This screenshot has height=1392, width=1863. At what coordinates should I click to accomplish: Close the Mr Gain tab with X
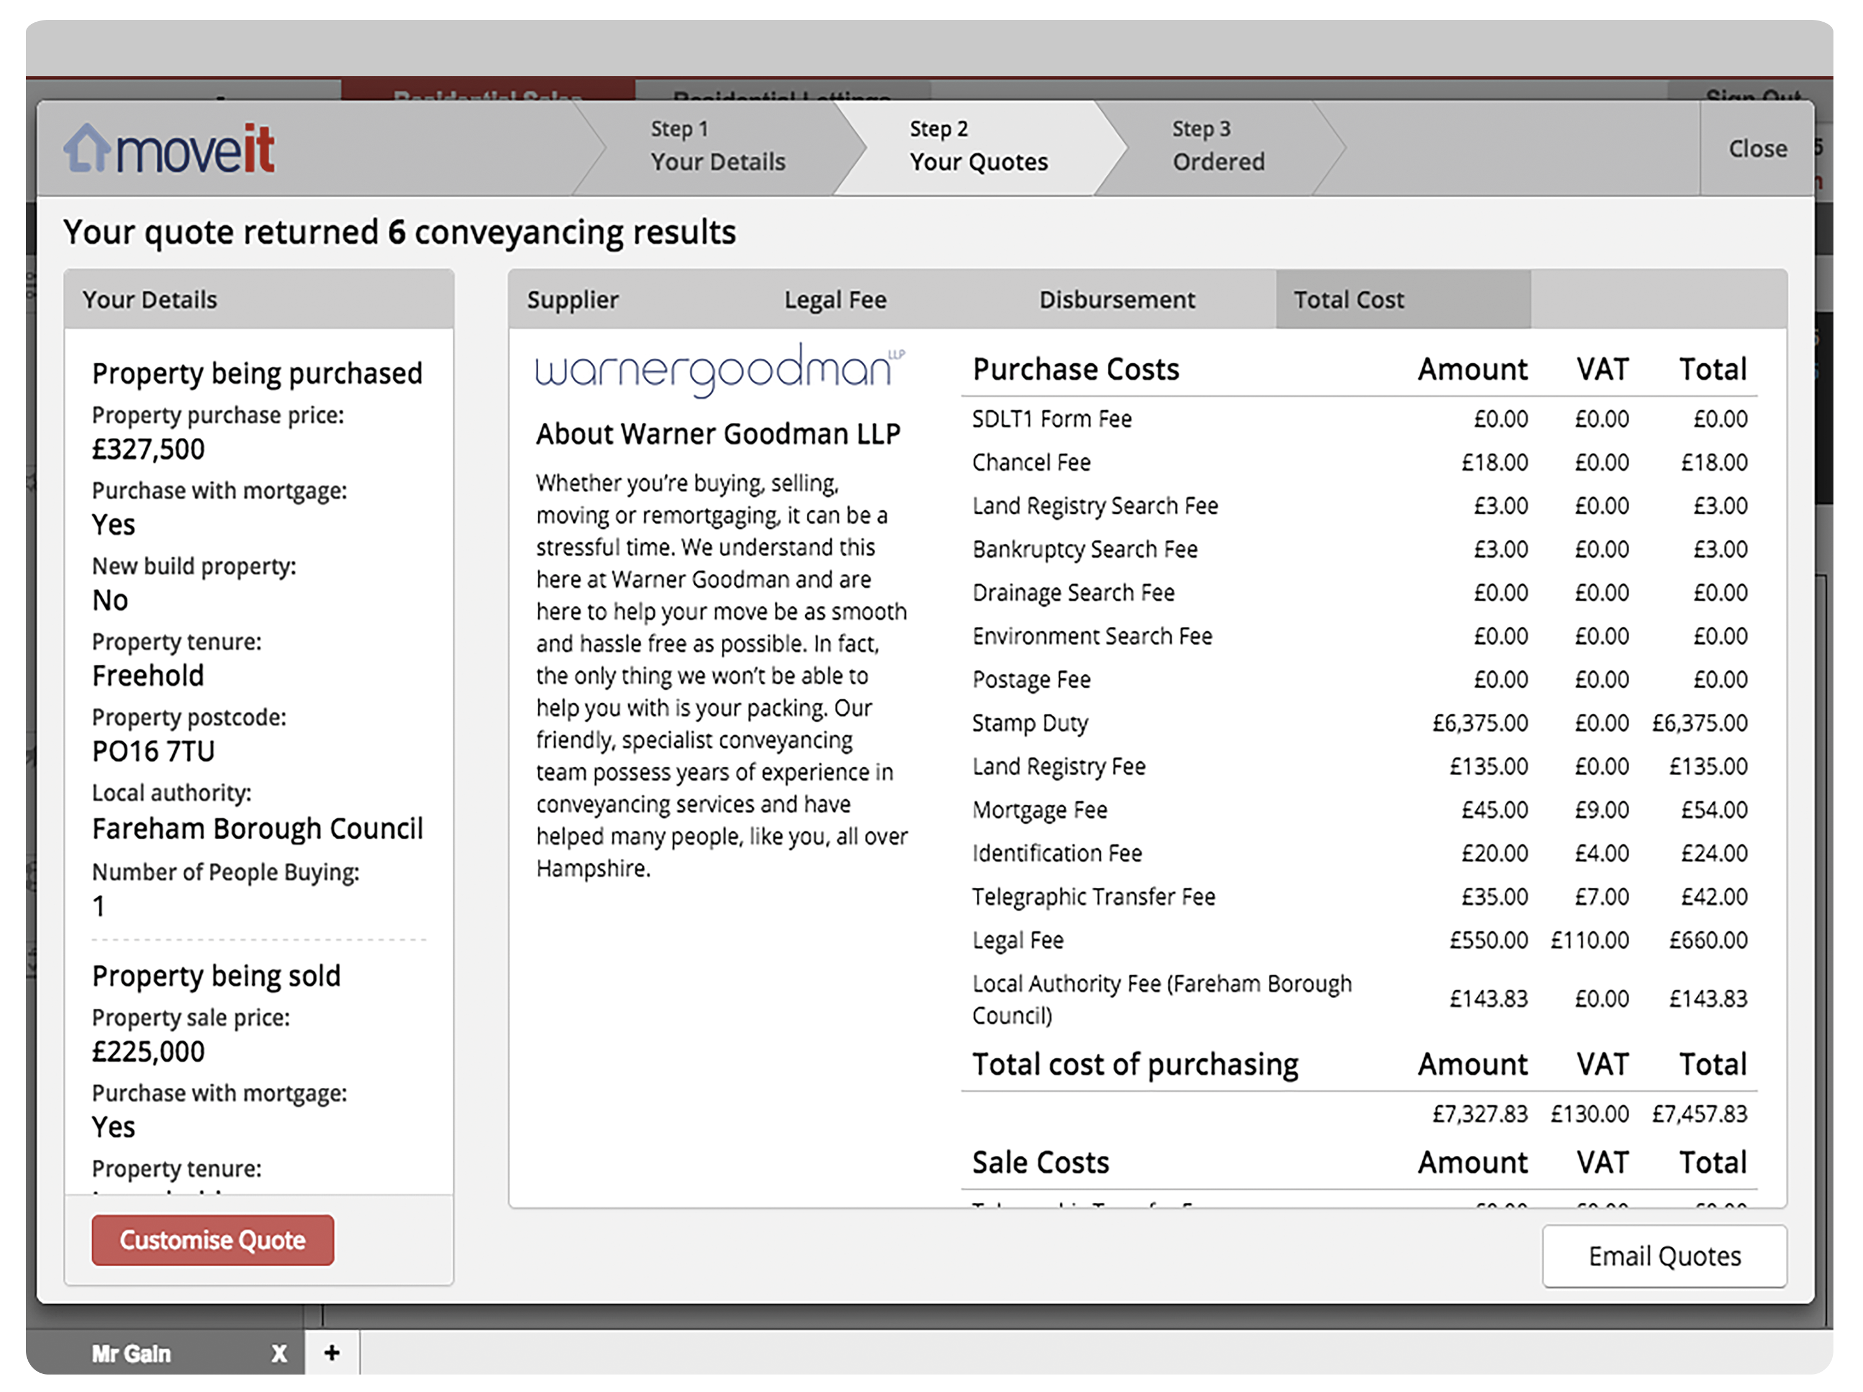[x=279, y=1353]
